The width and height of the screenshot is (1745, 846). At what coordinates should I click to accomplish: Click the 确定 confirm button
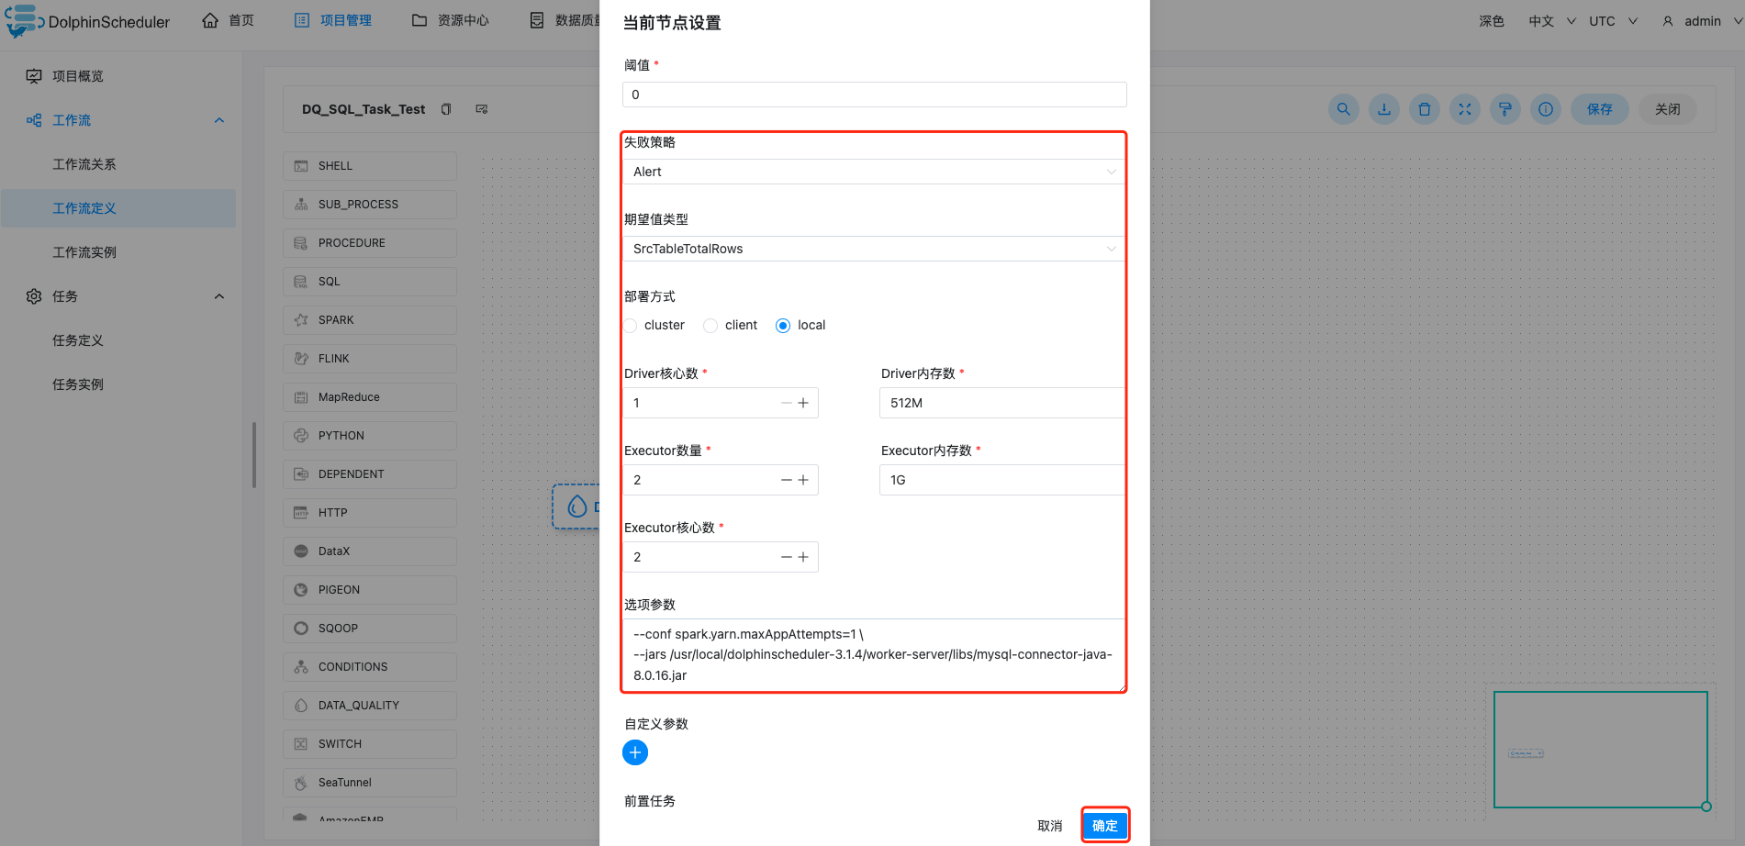pos(1105,826)
